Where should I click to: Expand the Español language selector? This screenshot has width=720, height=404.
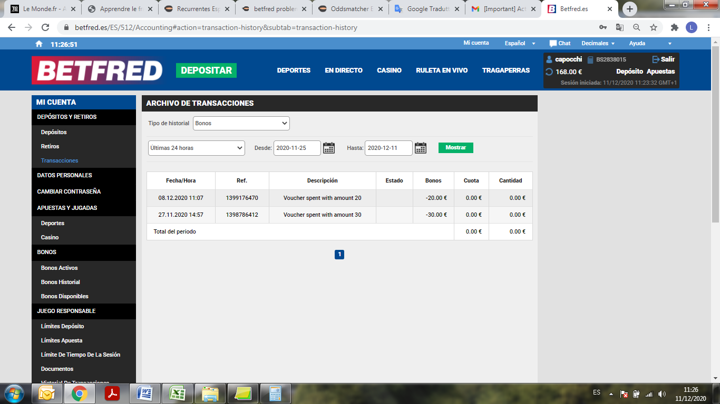[x=520, y=43]
